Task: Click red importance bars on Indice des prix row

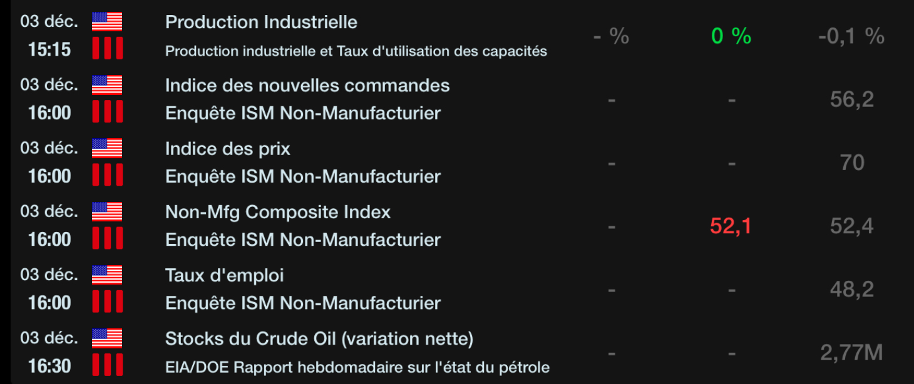Action: (x=107, y=176)
